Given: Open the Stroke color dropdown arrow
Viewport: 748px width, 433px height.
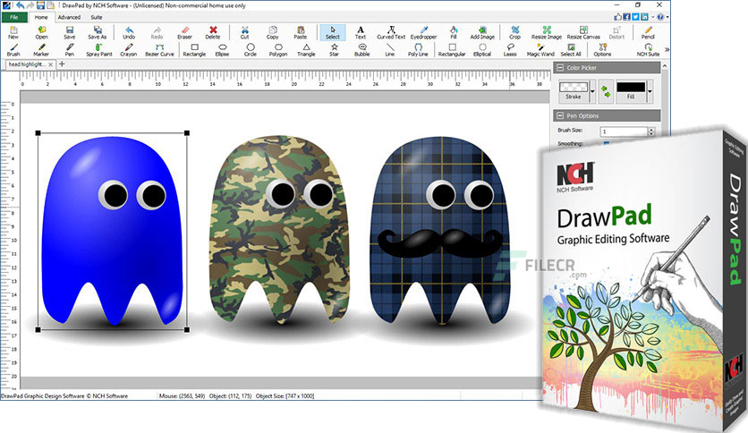Looking at the screenshot, I should click(592, 91).
